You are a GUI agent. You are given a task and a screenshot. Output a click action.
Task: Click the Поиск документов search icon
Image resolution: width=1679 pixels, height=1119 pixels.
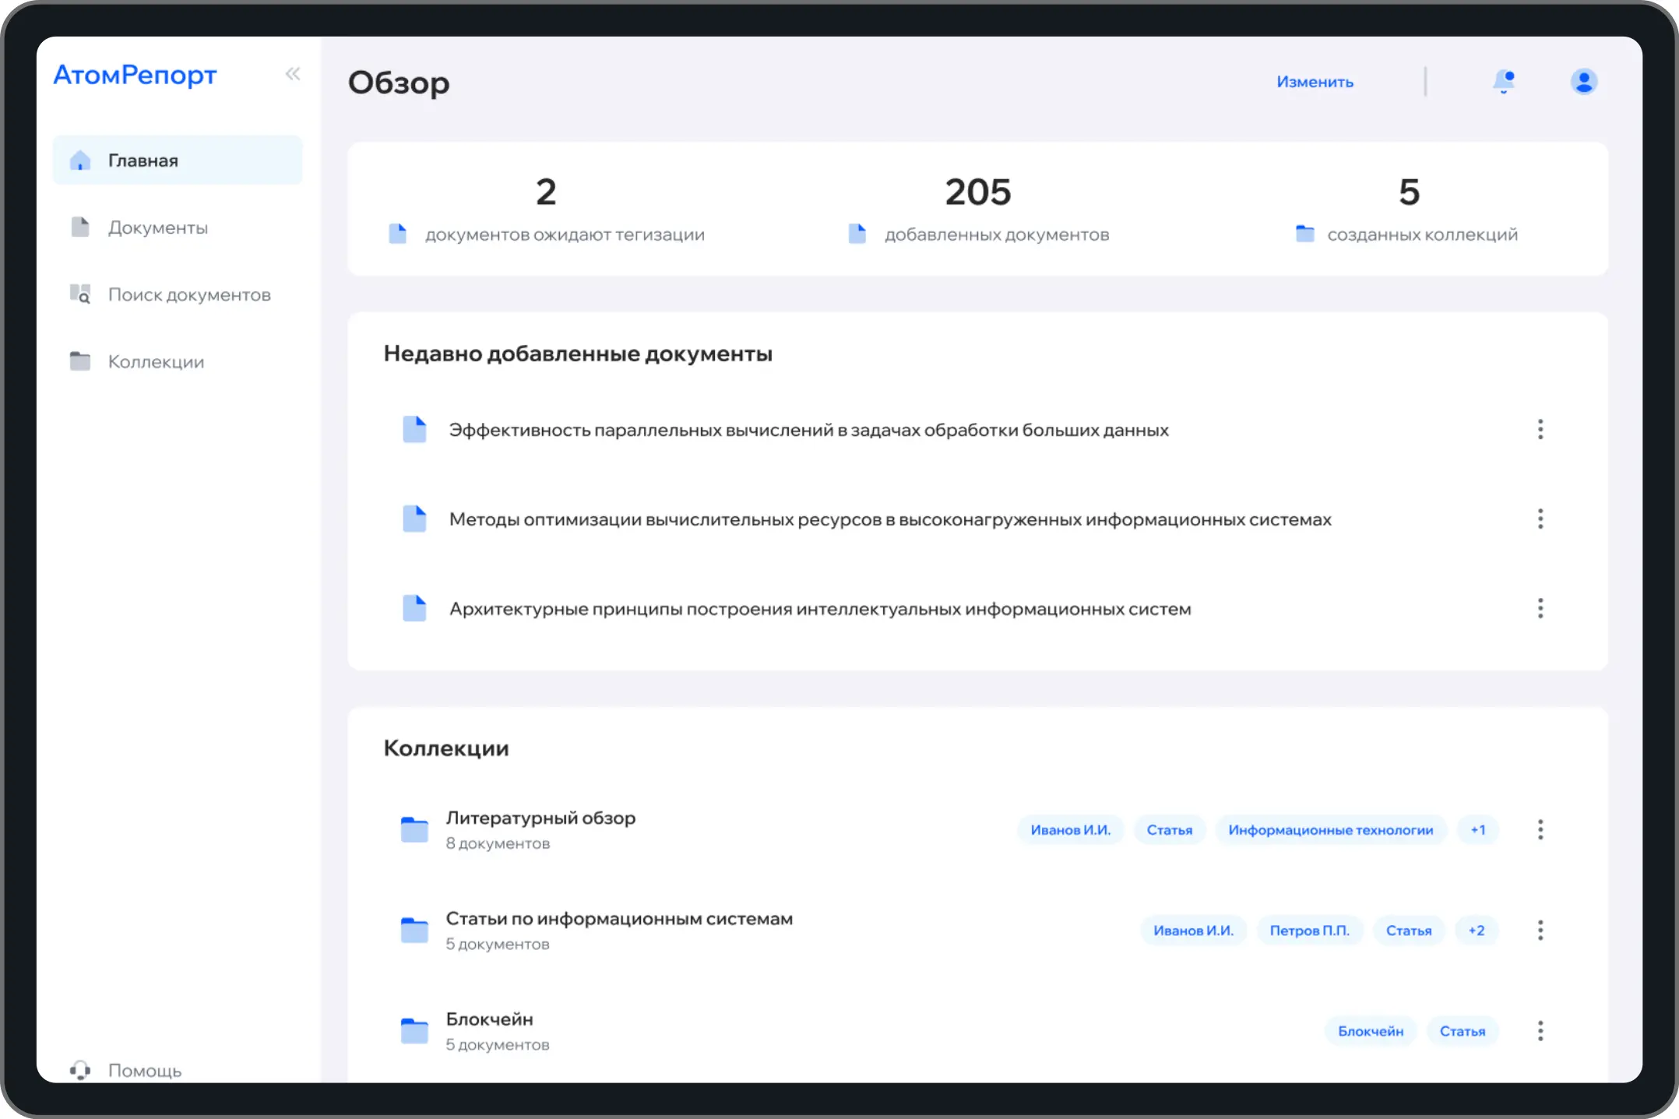point(80,294)
